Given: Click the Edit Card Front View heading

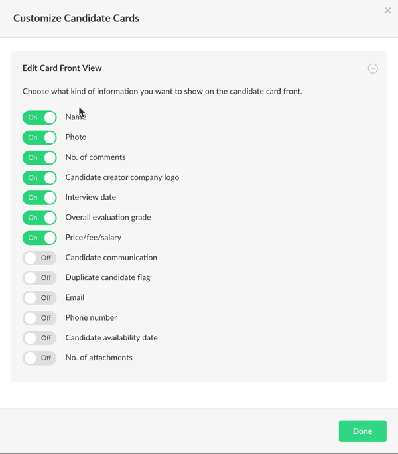Looking at the screenshot, I should (x=62, y=68).
